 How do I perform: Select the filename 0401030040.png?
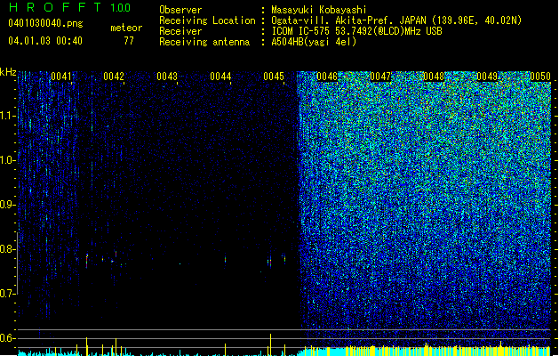45,23
